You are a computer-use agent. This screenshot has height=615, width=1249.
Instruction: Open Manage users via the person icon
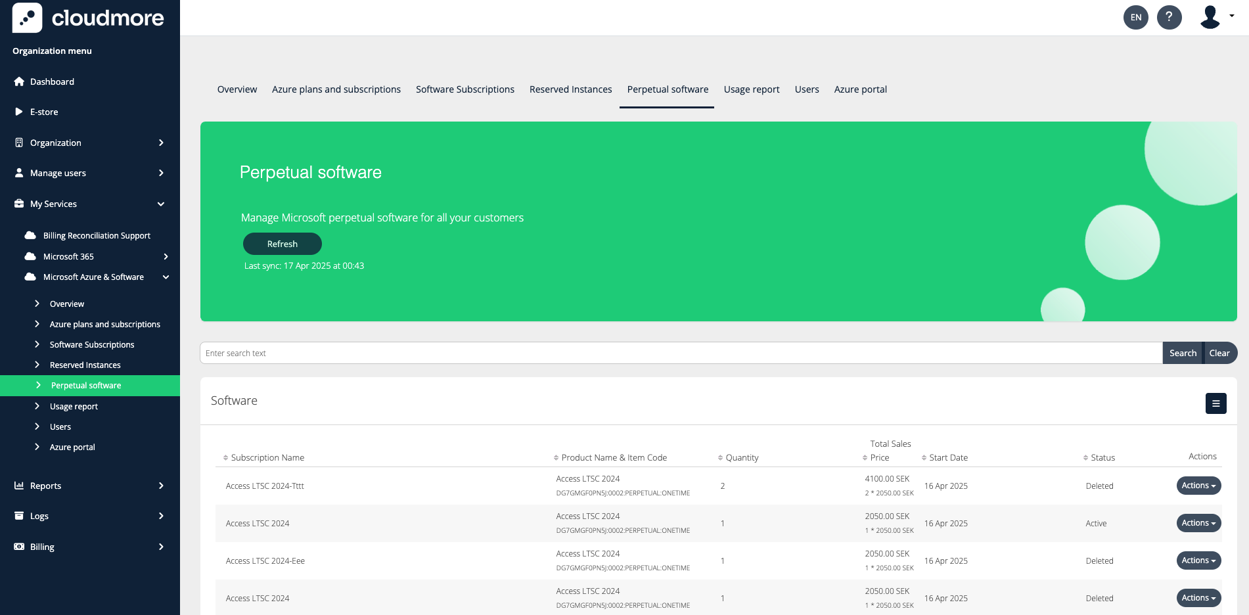tap(19, 173)
